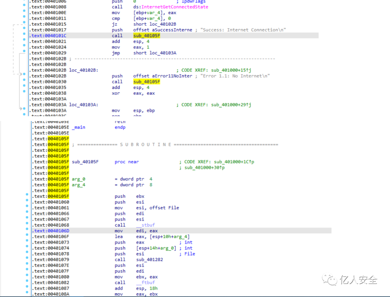Click the "Error 1.1: No Internet\n" comment
This screenshot has width=390, height=297.
coord(235,76)
